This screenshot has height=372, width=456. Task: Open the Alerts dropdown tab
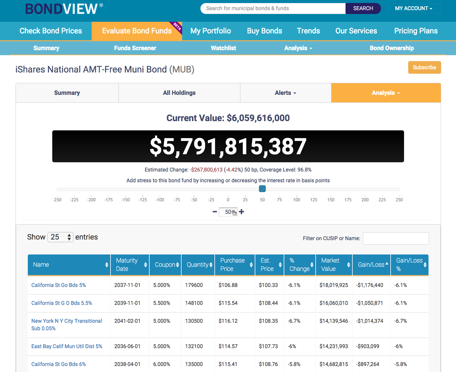(x=285, y=93)
